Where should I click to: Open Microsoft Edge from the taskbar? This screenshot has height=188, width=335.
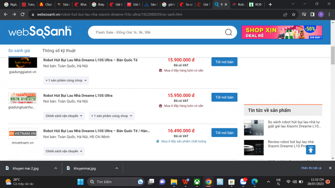click(x=254, y=182)
